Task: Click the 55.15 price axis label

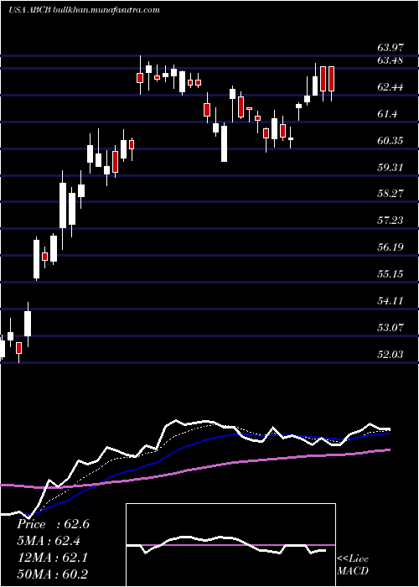Action: (391, 274)
